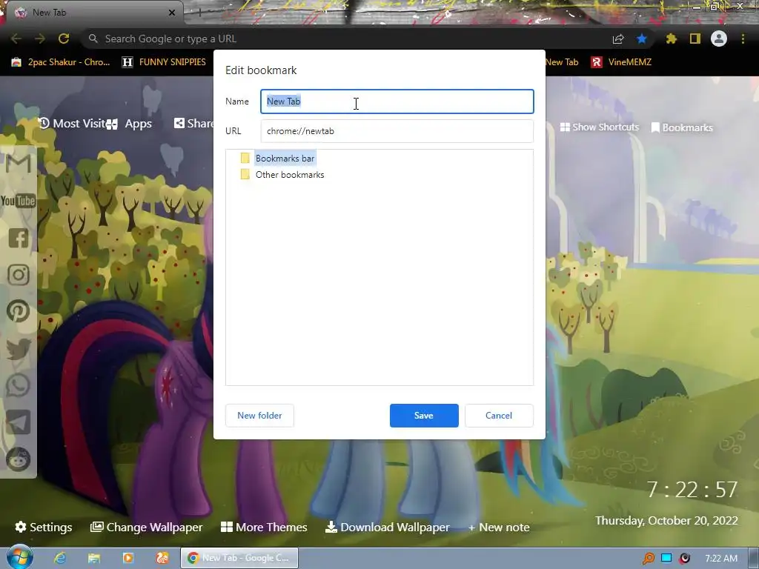Open the Windows Start button
This screenshot has height=569, width=759.
click(19, 557)
